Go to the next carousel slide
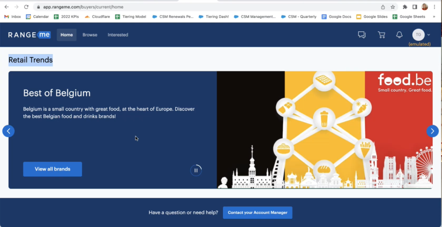Screen dimensions: 442x227 [x=432, y=131]
